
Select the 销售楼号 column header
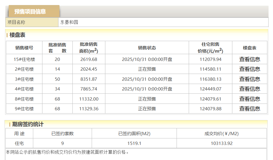[24, 48]
